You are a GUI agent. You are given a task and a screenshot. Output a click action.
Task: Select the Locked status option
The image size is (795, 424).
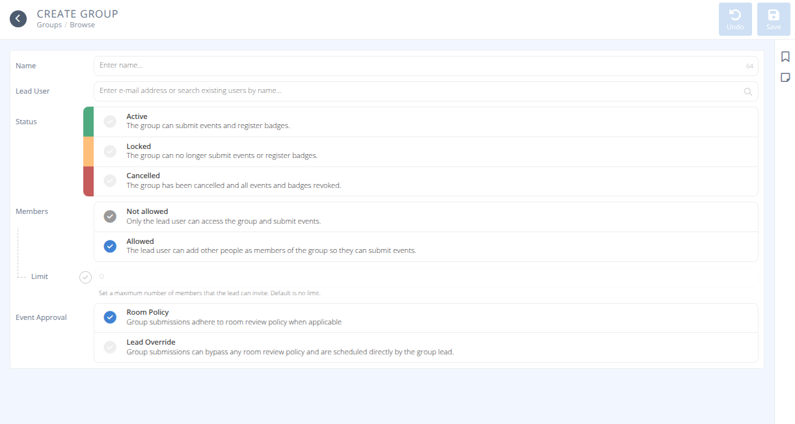(426, 152)
